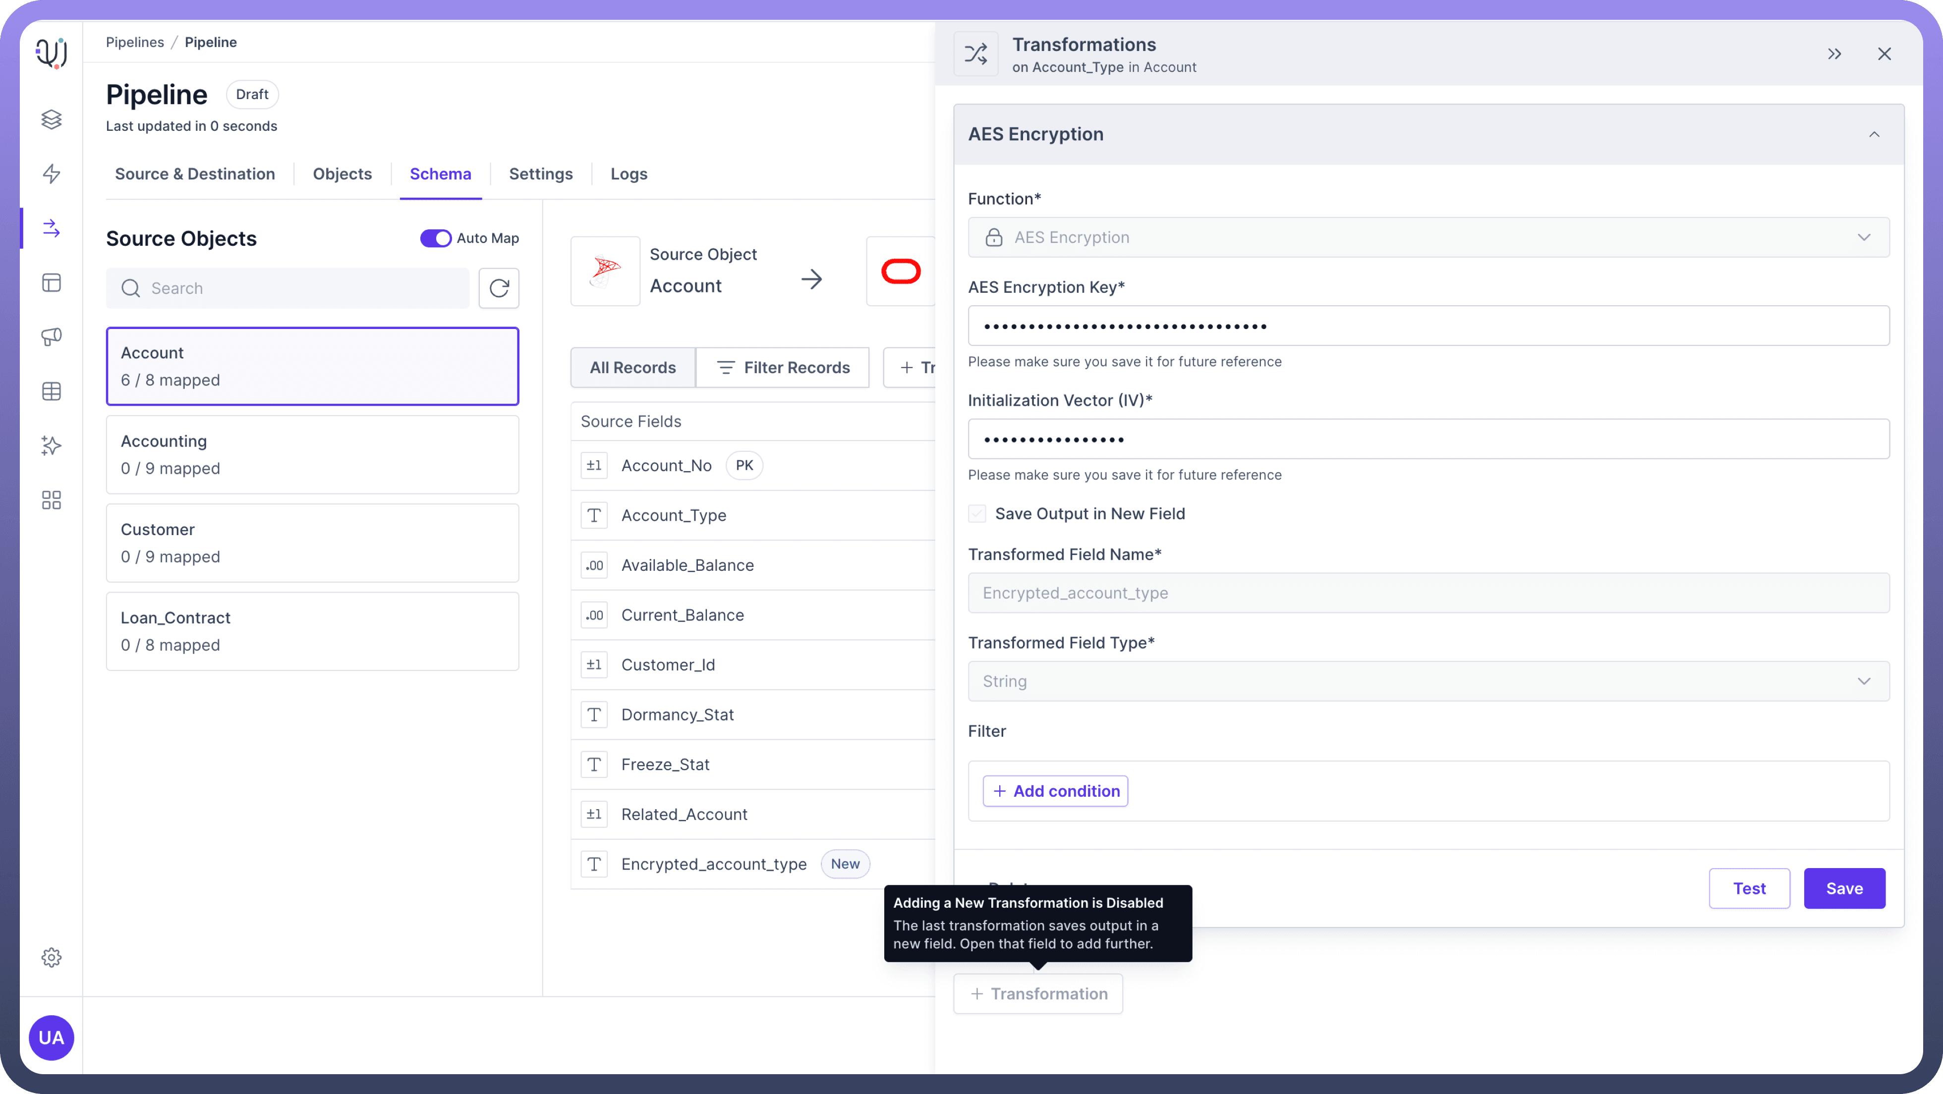Check Save Output in New Field
Image resolution: width=1943 pixels, height=1094 pixels.
[x=977, y=513]
